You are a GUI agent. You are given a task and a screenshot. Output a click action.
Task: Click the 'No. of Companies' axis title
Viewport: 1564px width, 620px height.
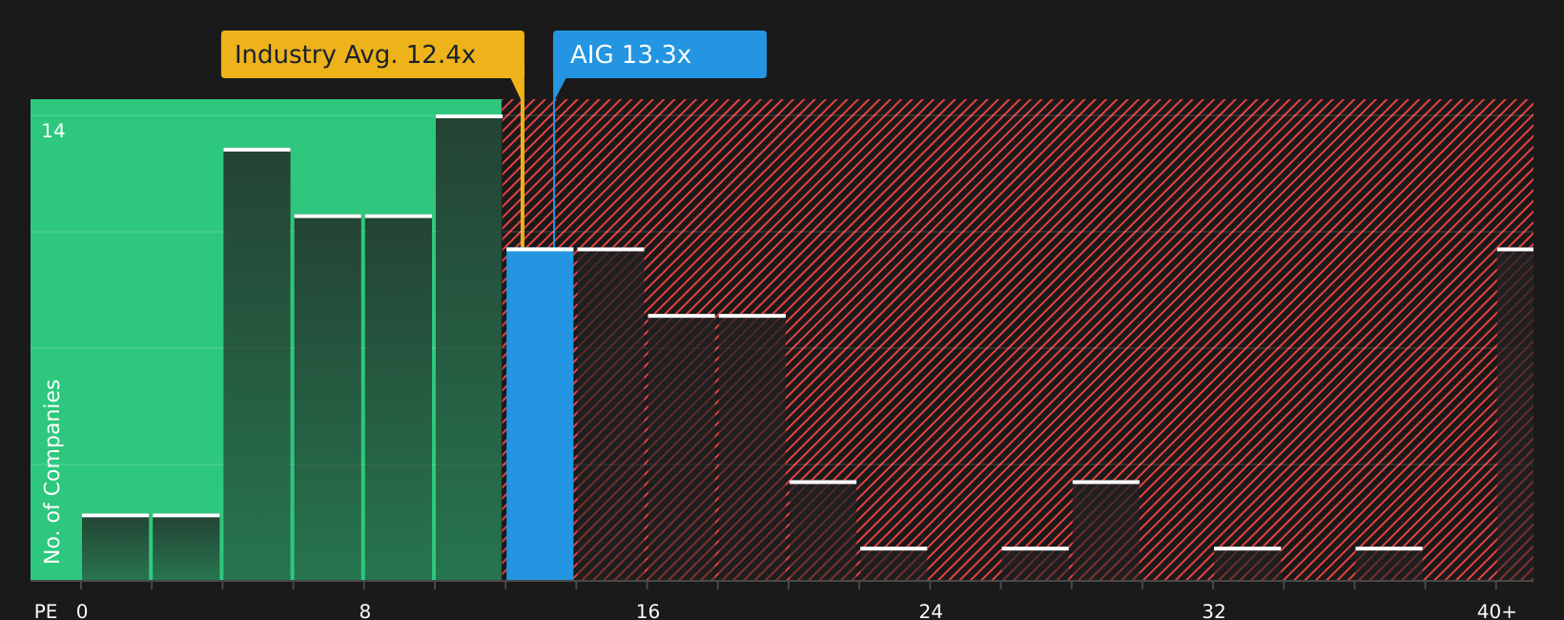pos(52,471)
